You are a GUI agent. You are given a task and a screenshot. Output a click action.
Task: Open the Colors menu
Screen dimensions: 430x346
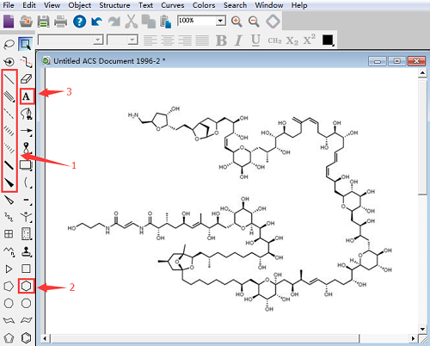click(204, 5)
